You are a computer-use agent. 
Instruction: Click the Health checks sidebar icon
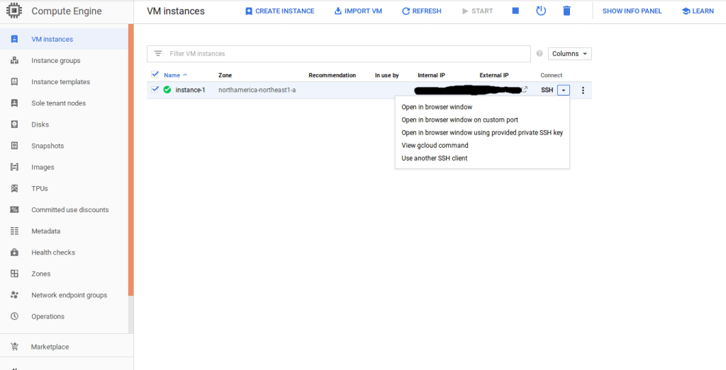14,253
